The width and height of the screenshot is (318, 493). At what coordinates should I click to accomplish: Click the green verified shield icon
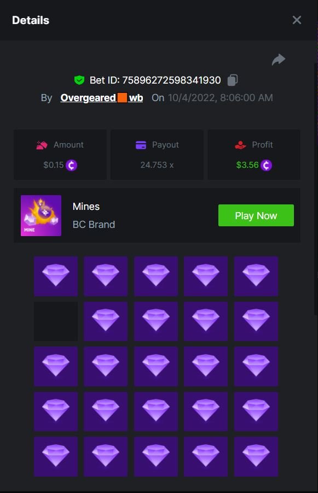click(79, 80)
